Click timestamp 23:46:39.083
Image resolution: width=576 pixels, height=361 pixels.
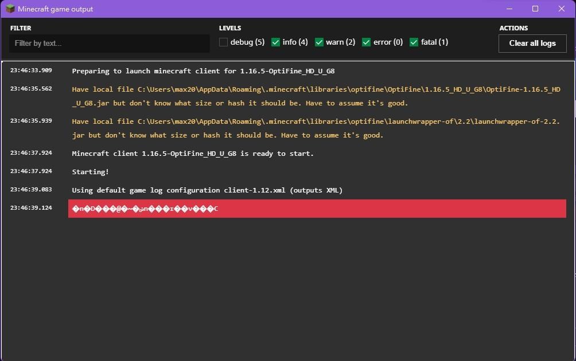31,189
